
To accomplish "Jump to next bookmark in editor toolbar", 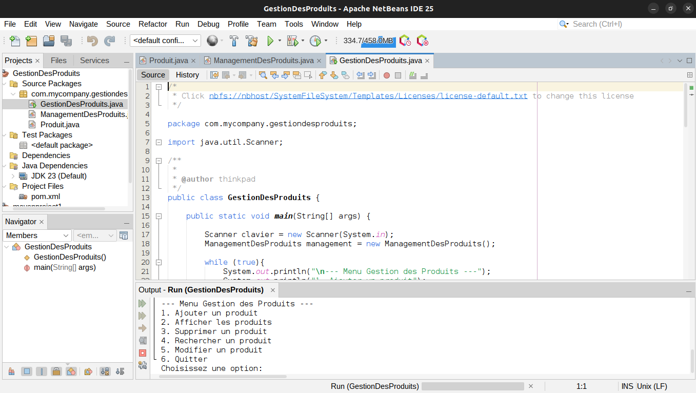I will click(x=334, y=75).
